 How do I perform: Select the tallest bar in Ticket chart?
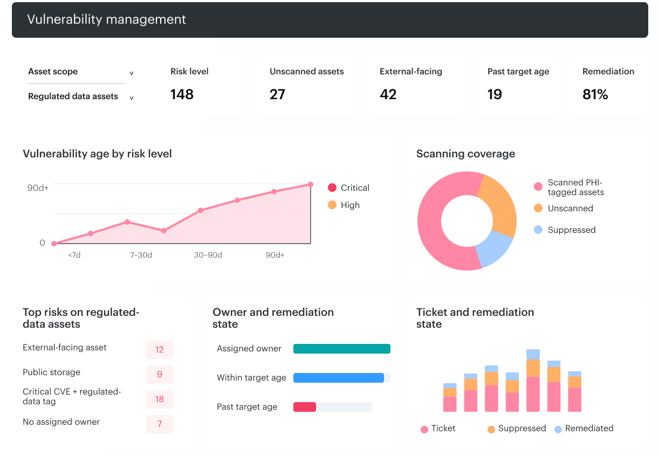[533, 381]
